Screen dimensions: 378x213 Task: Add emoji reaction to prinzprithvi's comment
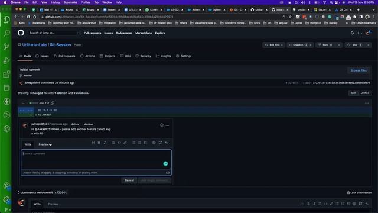click(x=161, y=125)
